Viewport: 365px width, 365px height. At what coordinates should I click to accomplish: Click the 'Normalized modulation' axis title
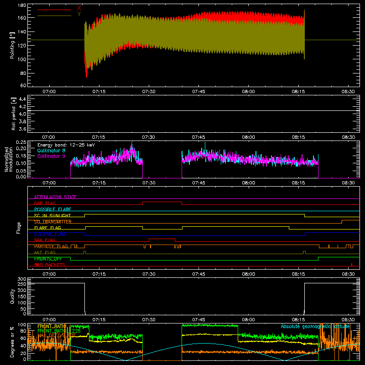pyautogui.click(x=8, y=159)
